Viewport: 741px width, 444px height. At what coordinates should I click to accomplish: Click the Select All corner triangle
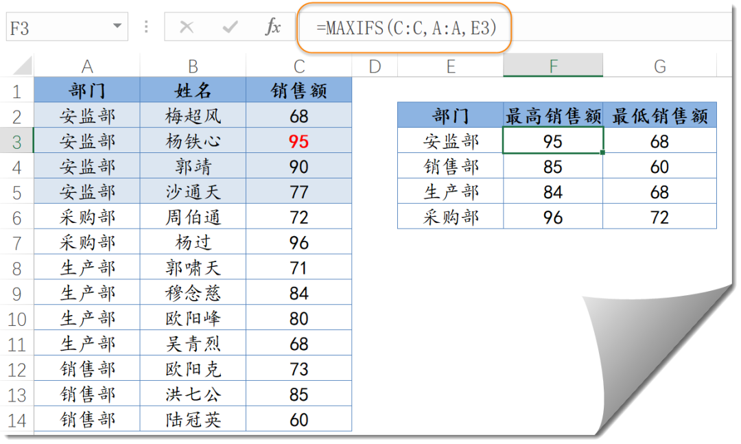pos(22,66)
